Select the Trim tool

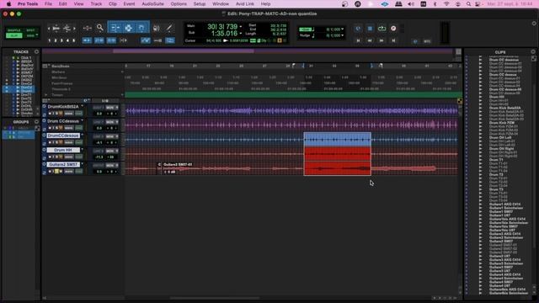point(115,28)
